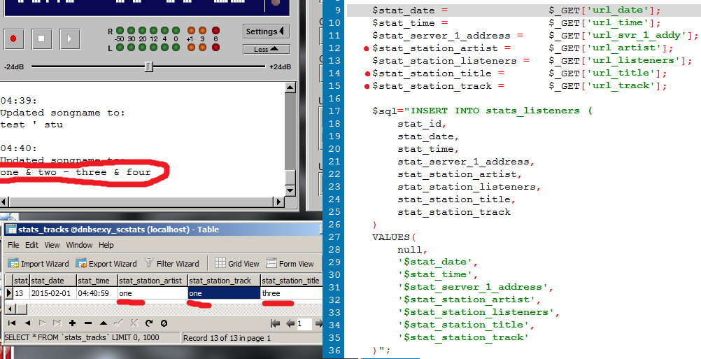Open the Import Wizard tool

pos(38,264)
